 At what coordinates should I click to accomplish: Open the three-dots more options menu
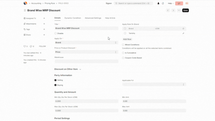179,10
